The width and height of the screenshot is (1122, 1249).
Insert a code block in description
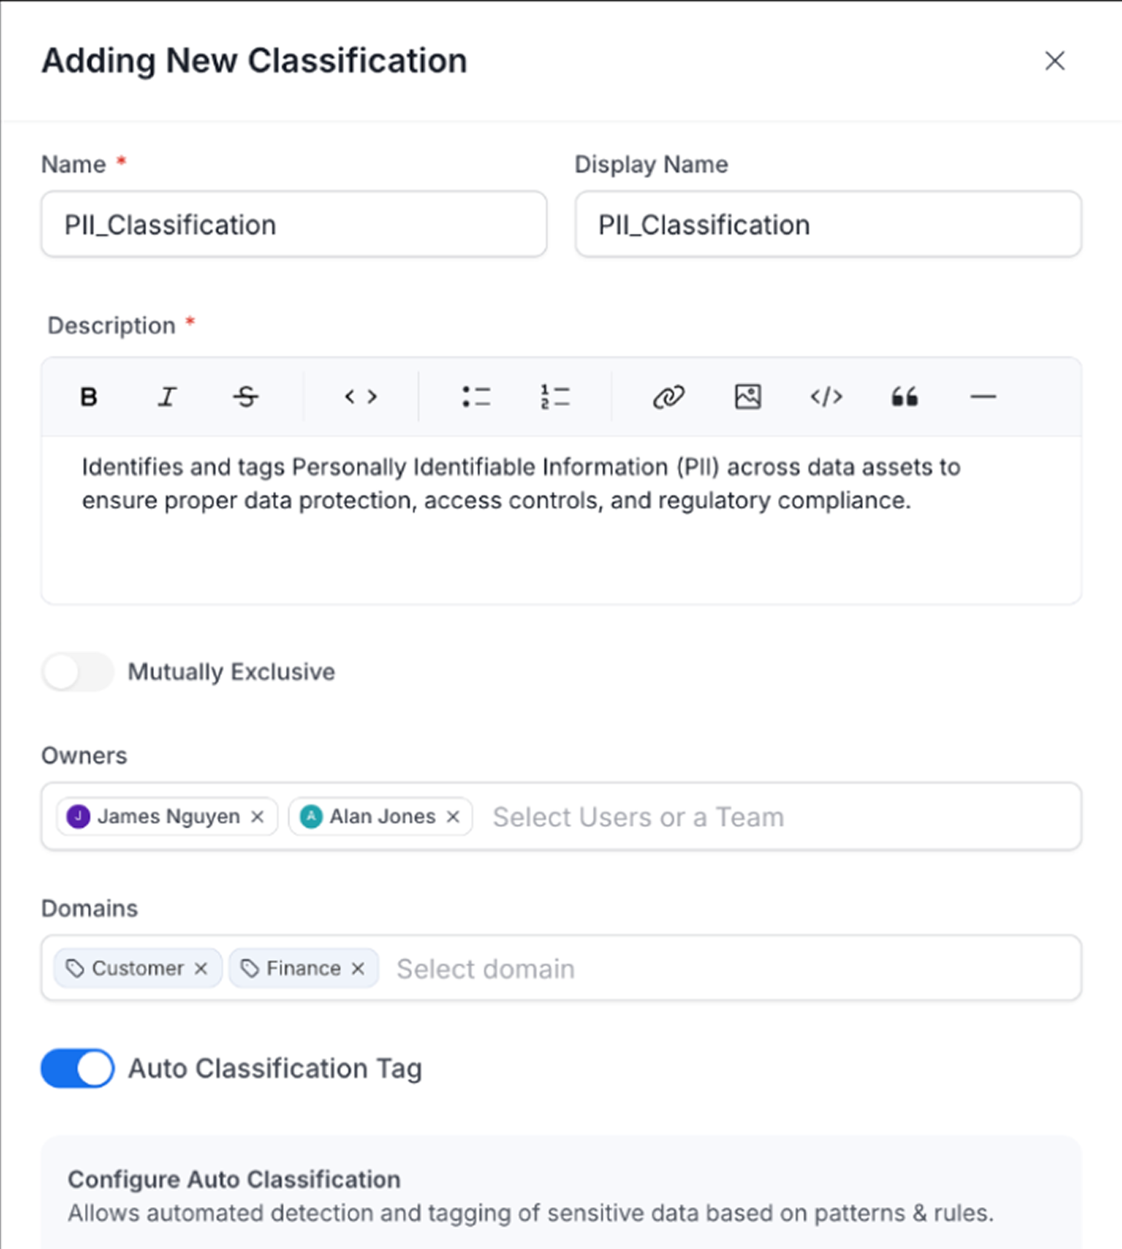point(826,396)
